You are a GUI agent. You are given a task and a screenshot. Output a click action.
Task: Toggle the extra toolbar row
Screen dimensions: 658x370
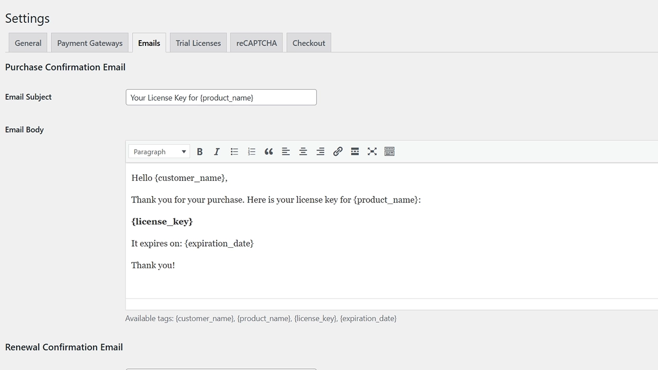coord(389,152)
